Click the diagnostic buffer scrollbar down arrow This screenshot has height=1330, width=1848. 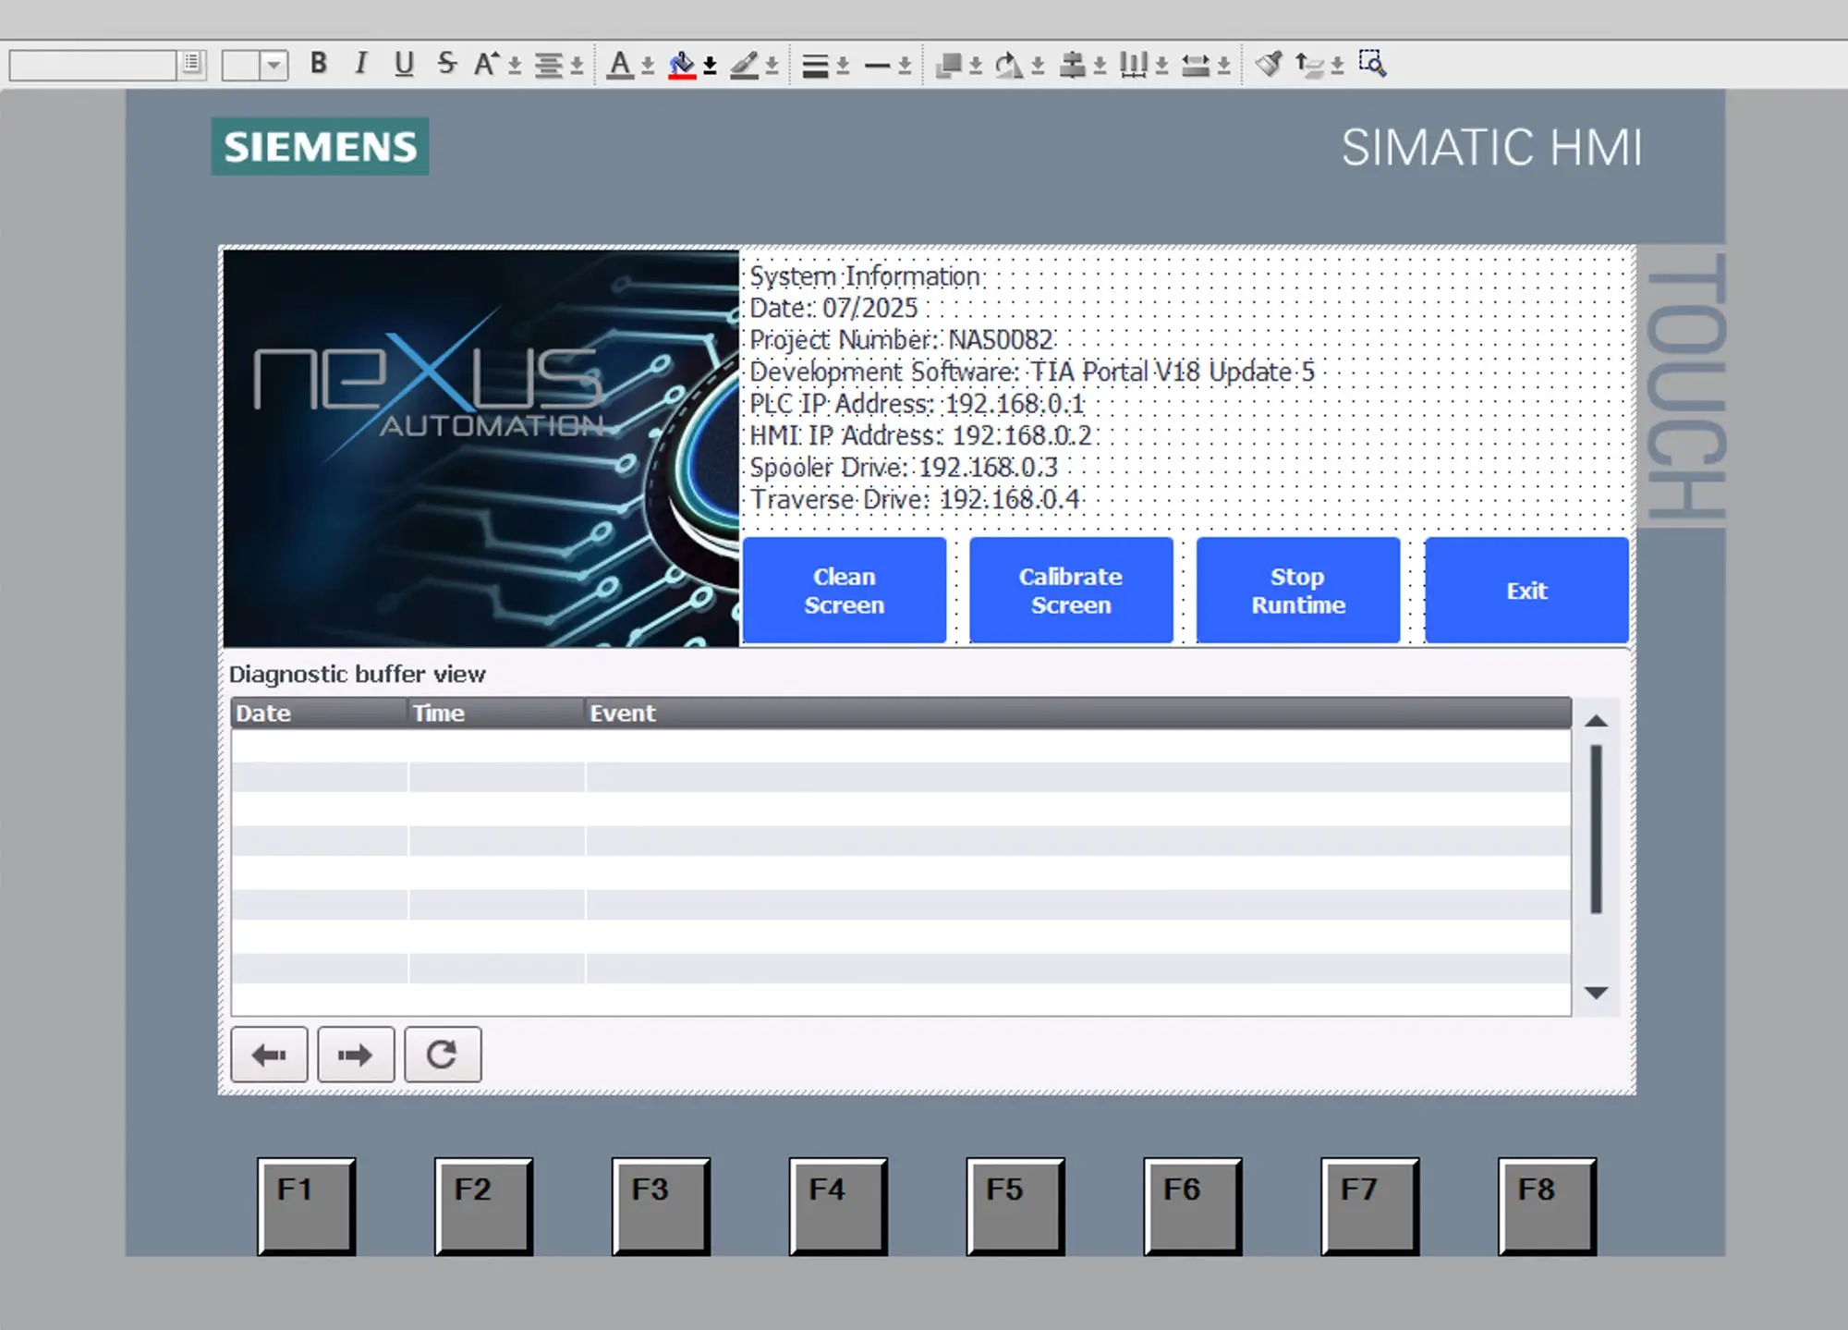tap(1596, 994)
